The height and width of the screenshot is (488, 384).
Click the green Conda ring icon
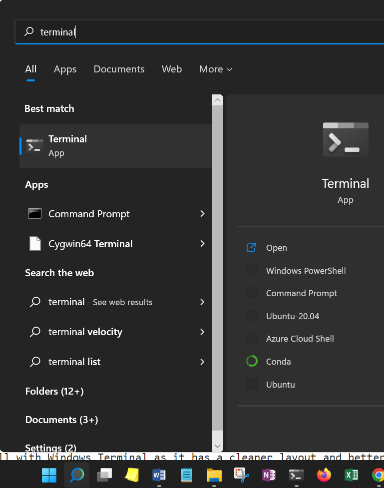252,361
